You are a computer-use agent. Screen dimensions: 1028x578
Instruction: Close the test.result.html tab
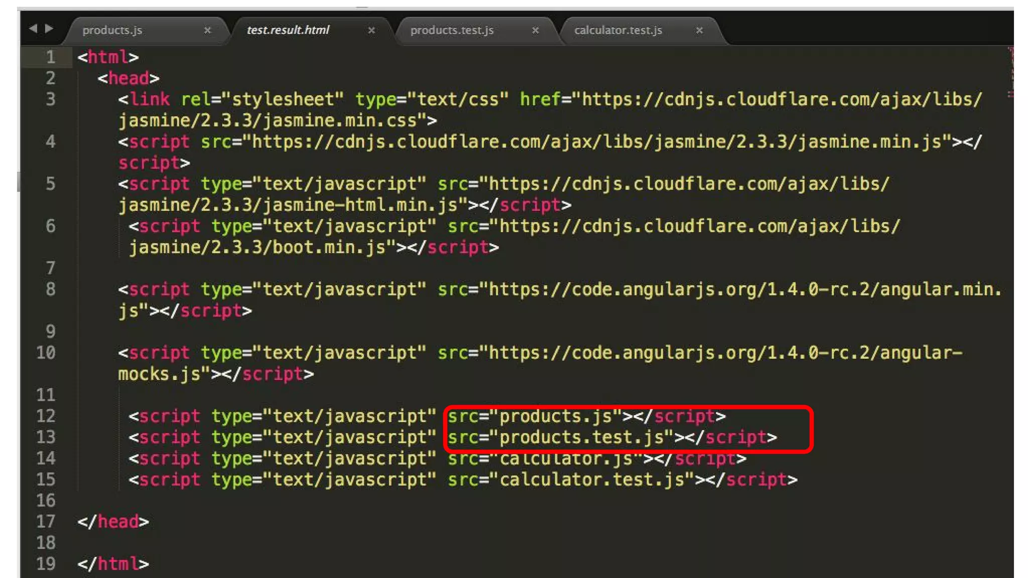[x=371, y=31]
